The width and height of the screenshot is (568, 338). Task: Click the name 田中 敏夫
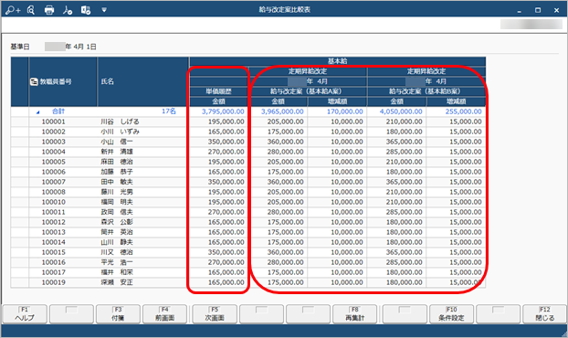[x=117, y=182]
